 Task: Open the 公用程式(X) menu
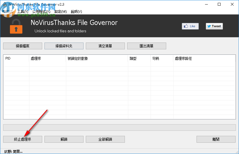tap(41, 12)
